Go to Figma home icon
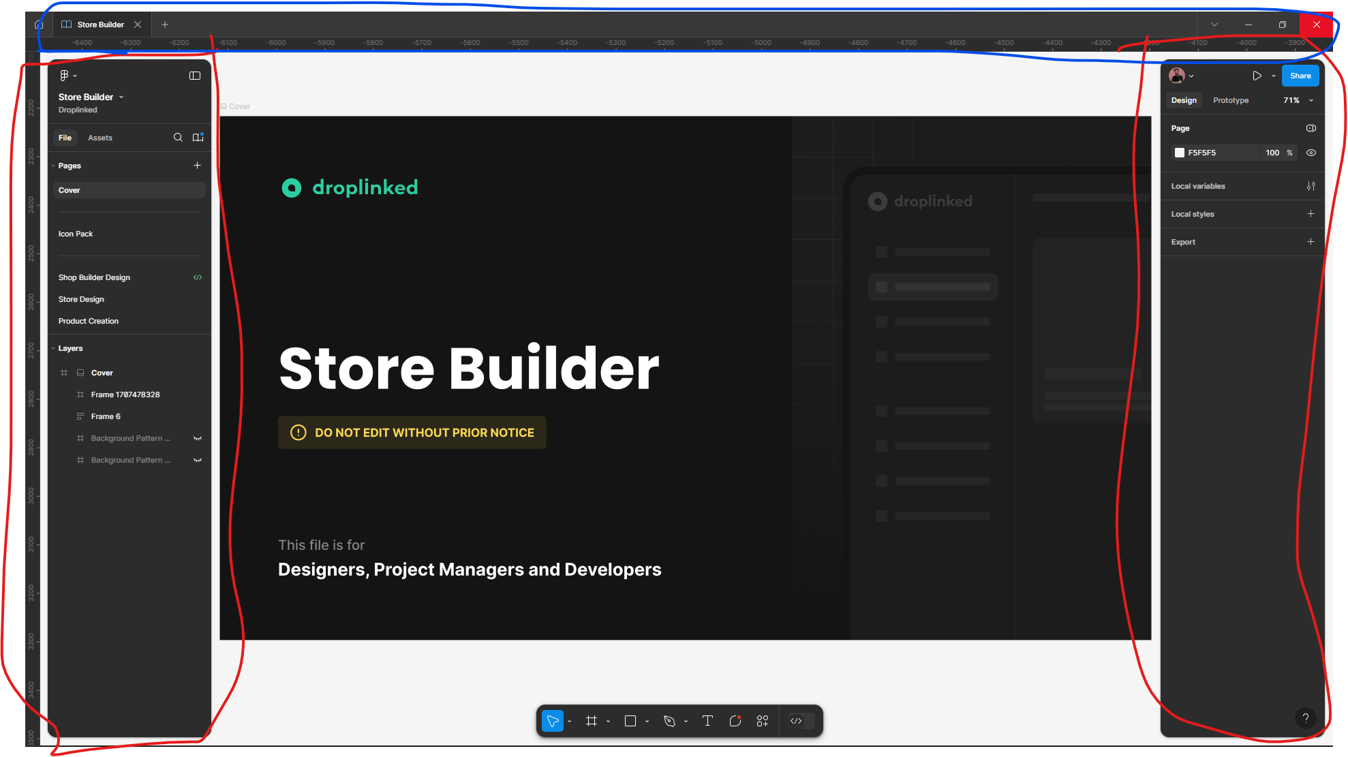The width and height of the screenshot is (1348, 757). tap(39, 25)
